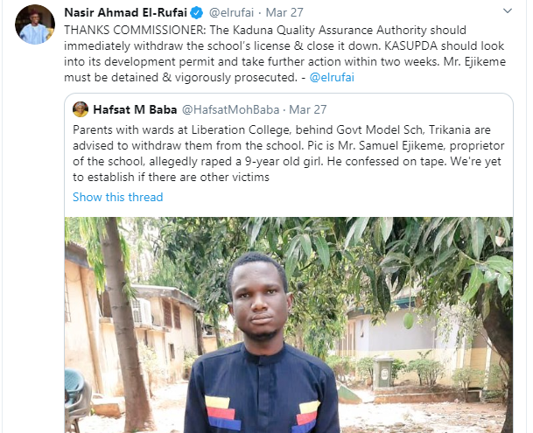Click 'He confessed on tape' in the quote

coord(386,161)
